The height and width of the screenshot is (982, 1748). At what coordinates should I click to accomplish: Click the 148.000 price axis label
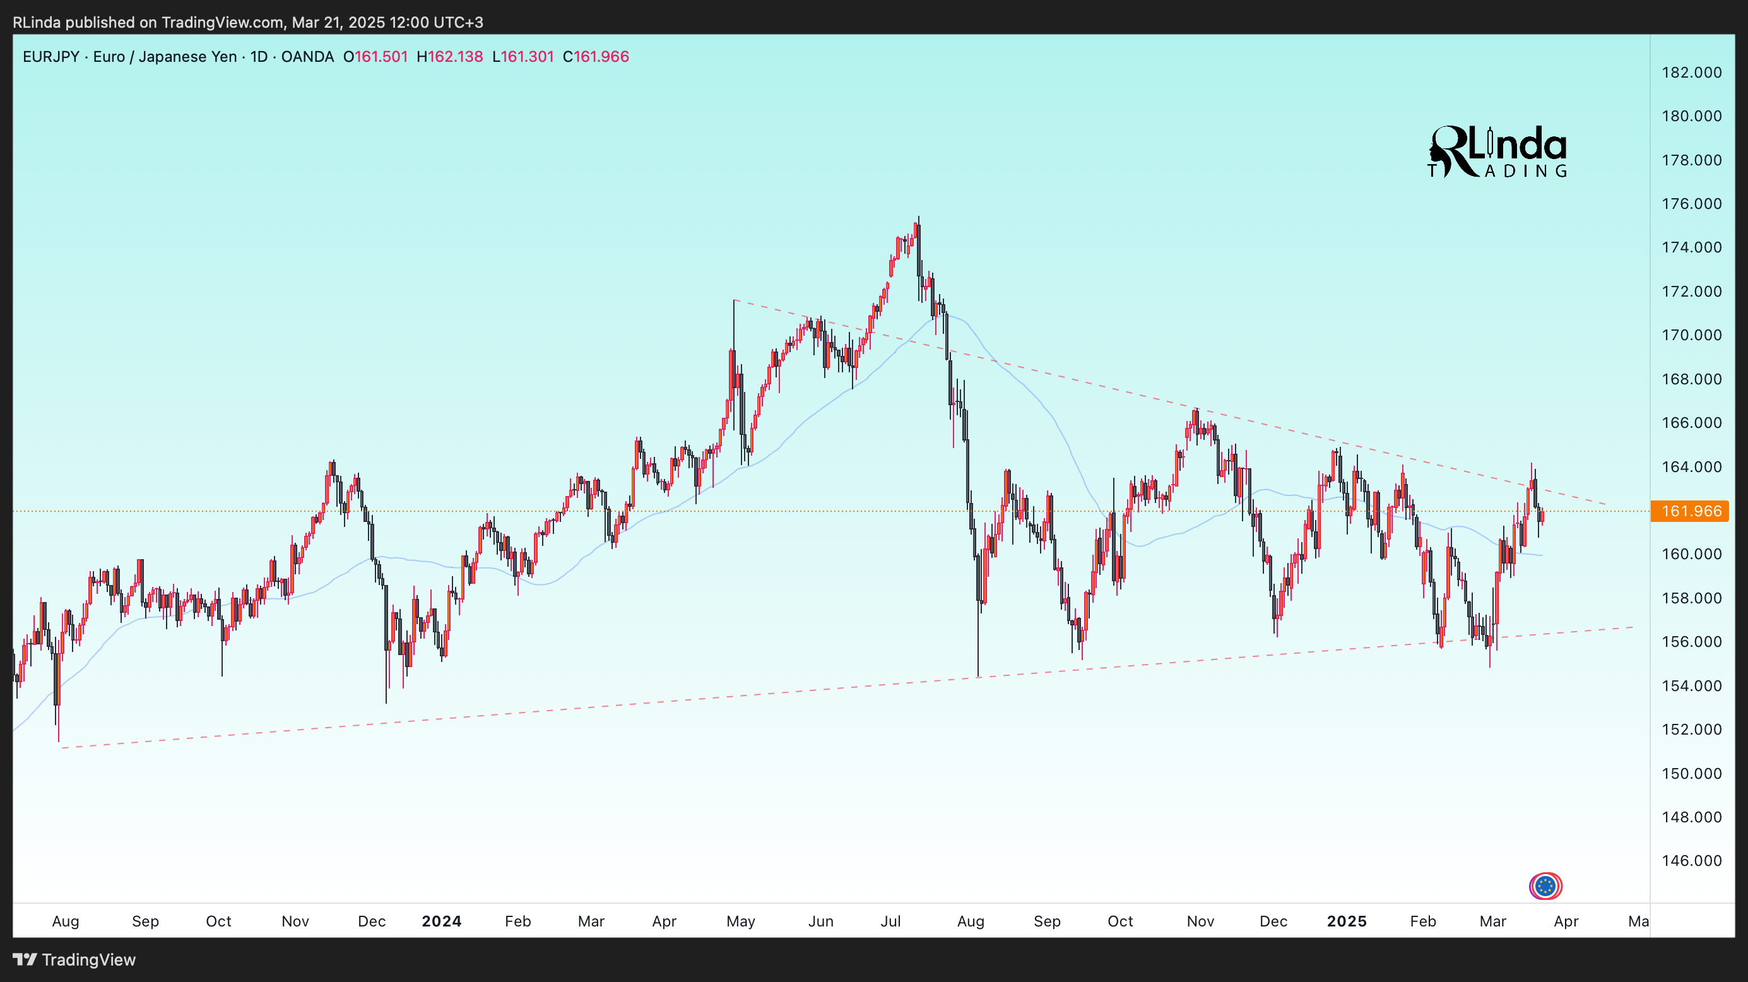coord(1691,817)
